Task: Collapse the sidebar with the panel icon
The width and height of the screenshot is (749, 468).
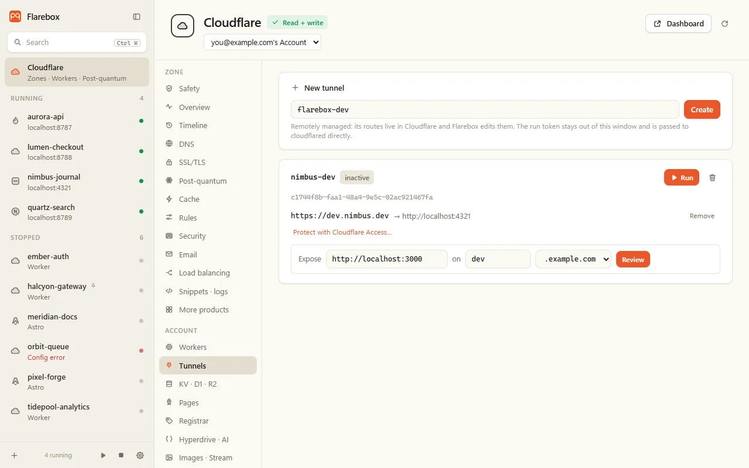Action: (136, 17)
